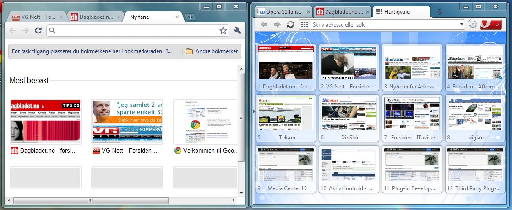Open Speed Dial 7 Forsiden - ITavisen

tap(412, 118)
